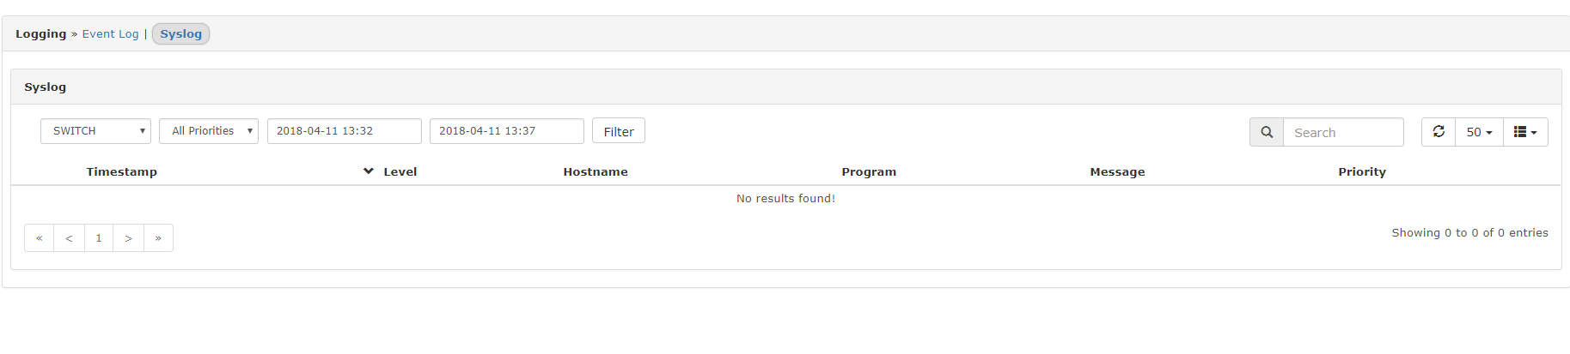Sort by the Hostname column header
Image resolution: width=1570 pixels, height=354 pixels.
596,171
